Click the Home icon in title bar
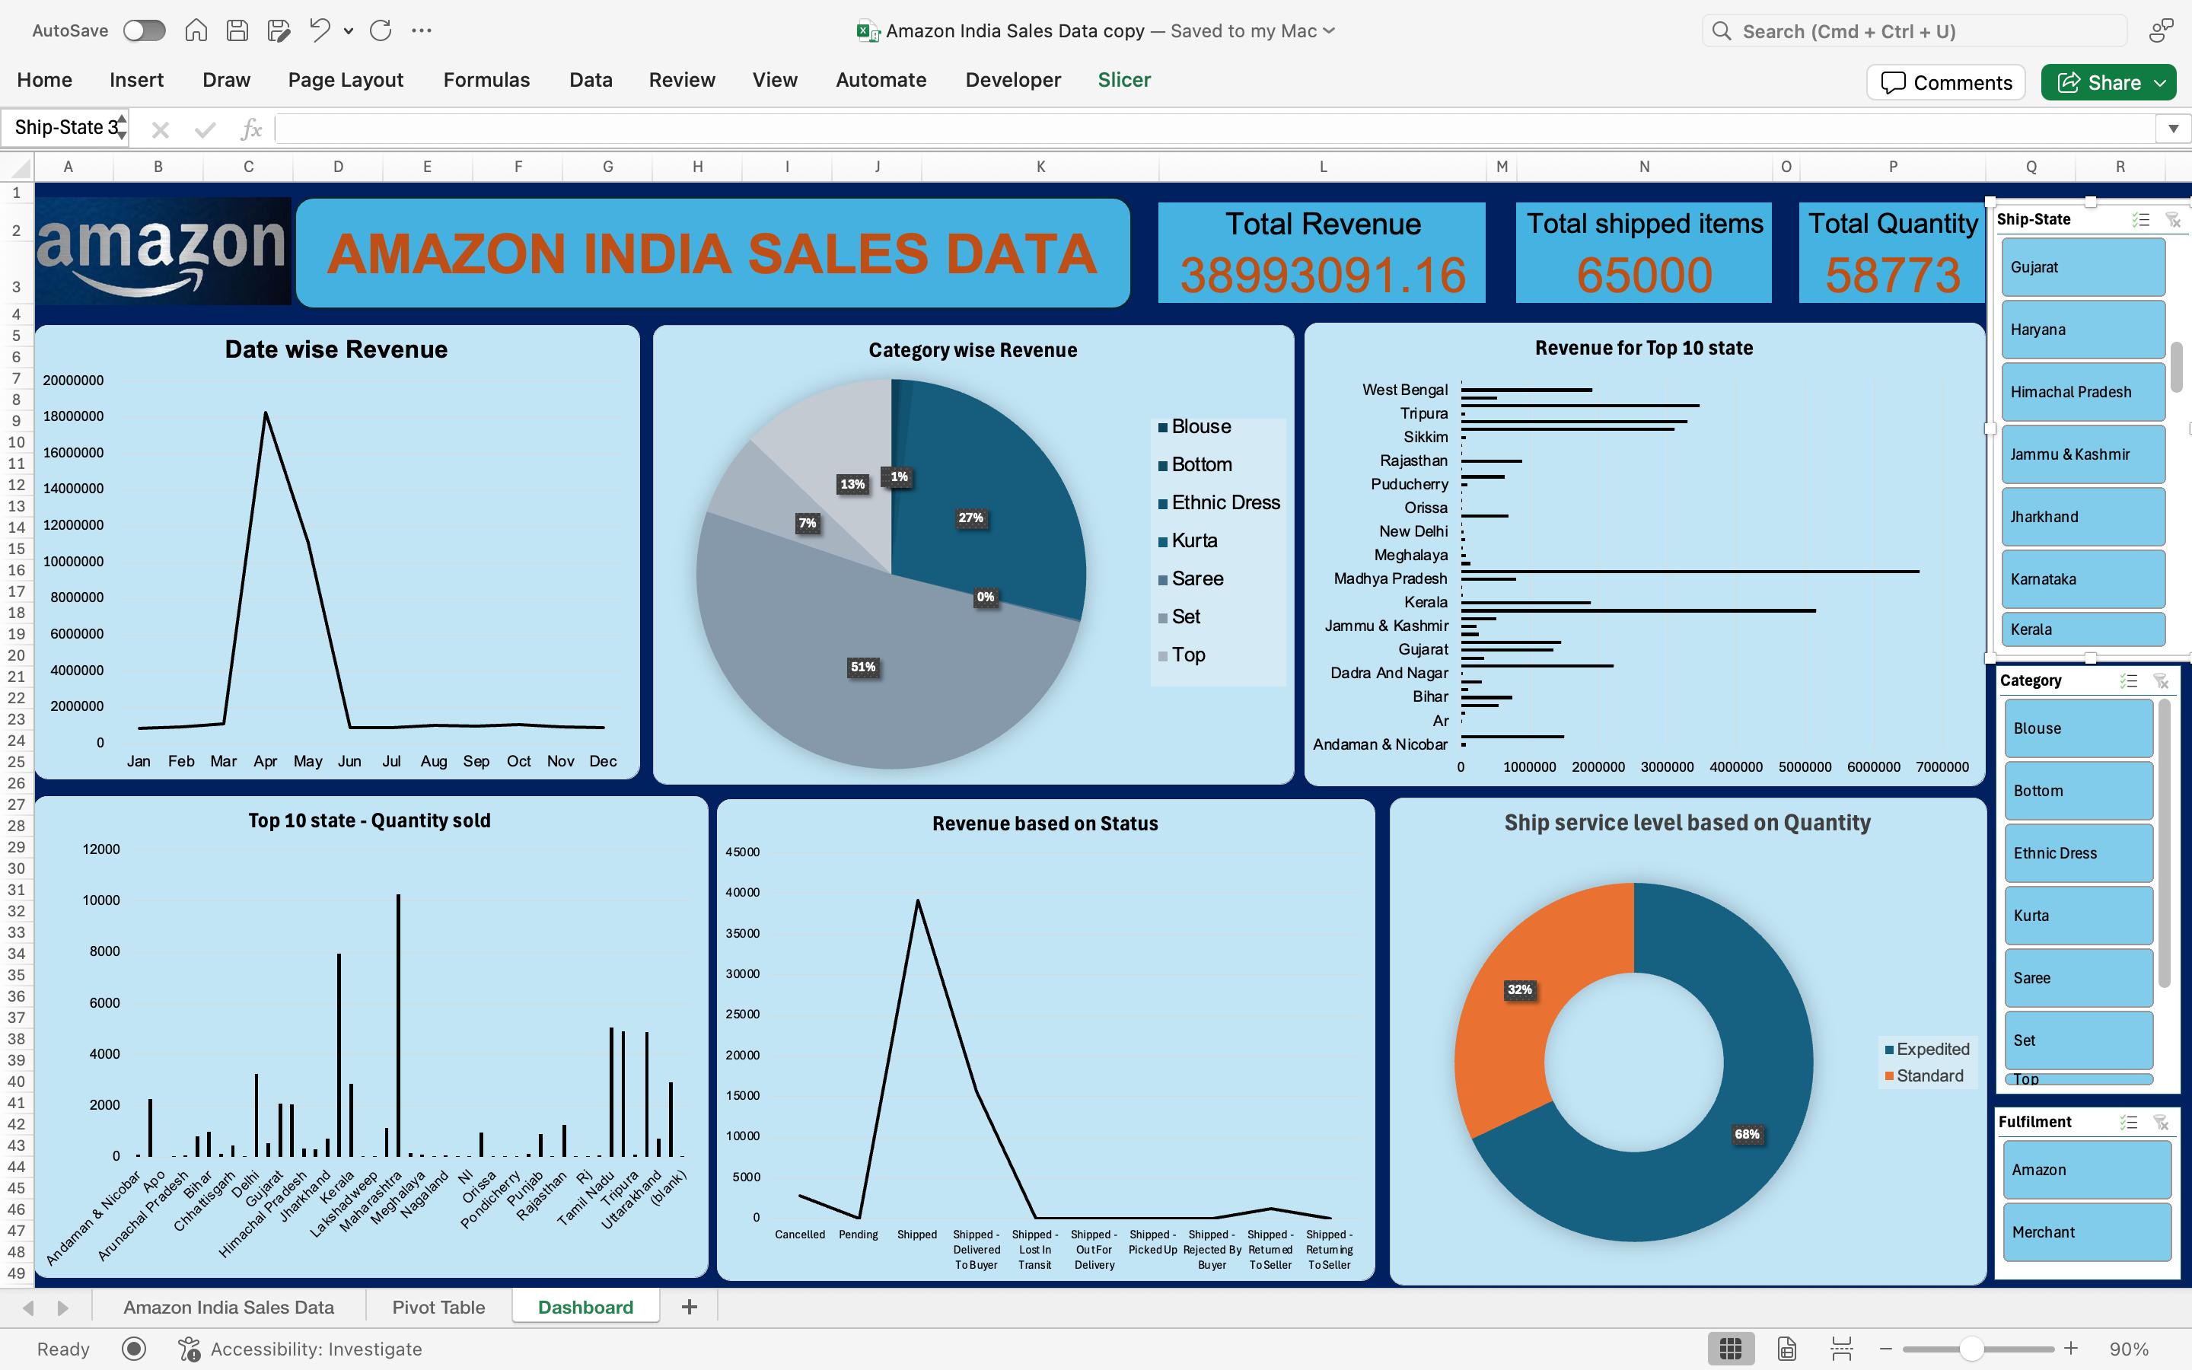 (x=196, y=30)
